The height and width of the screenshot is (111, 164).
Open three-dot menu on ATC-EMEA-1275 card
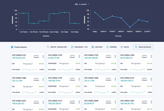pyautogui.click(x=79, y=79)
